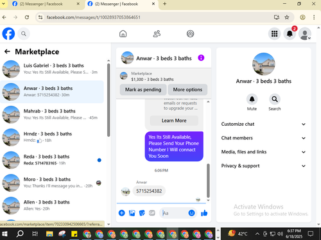Open the Facebook search icon
Screen dimensions: 321x240
(x=24, y=33)
